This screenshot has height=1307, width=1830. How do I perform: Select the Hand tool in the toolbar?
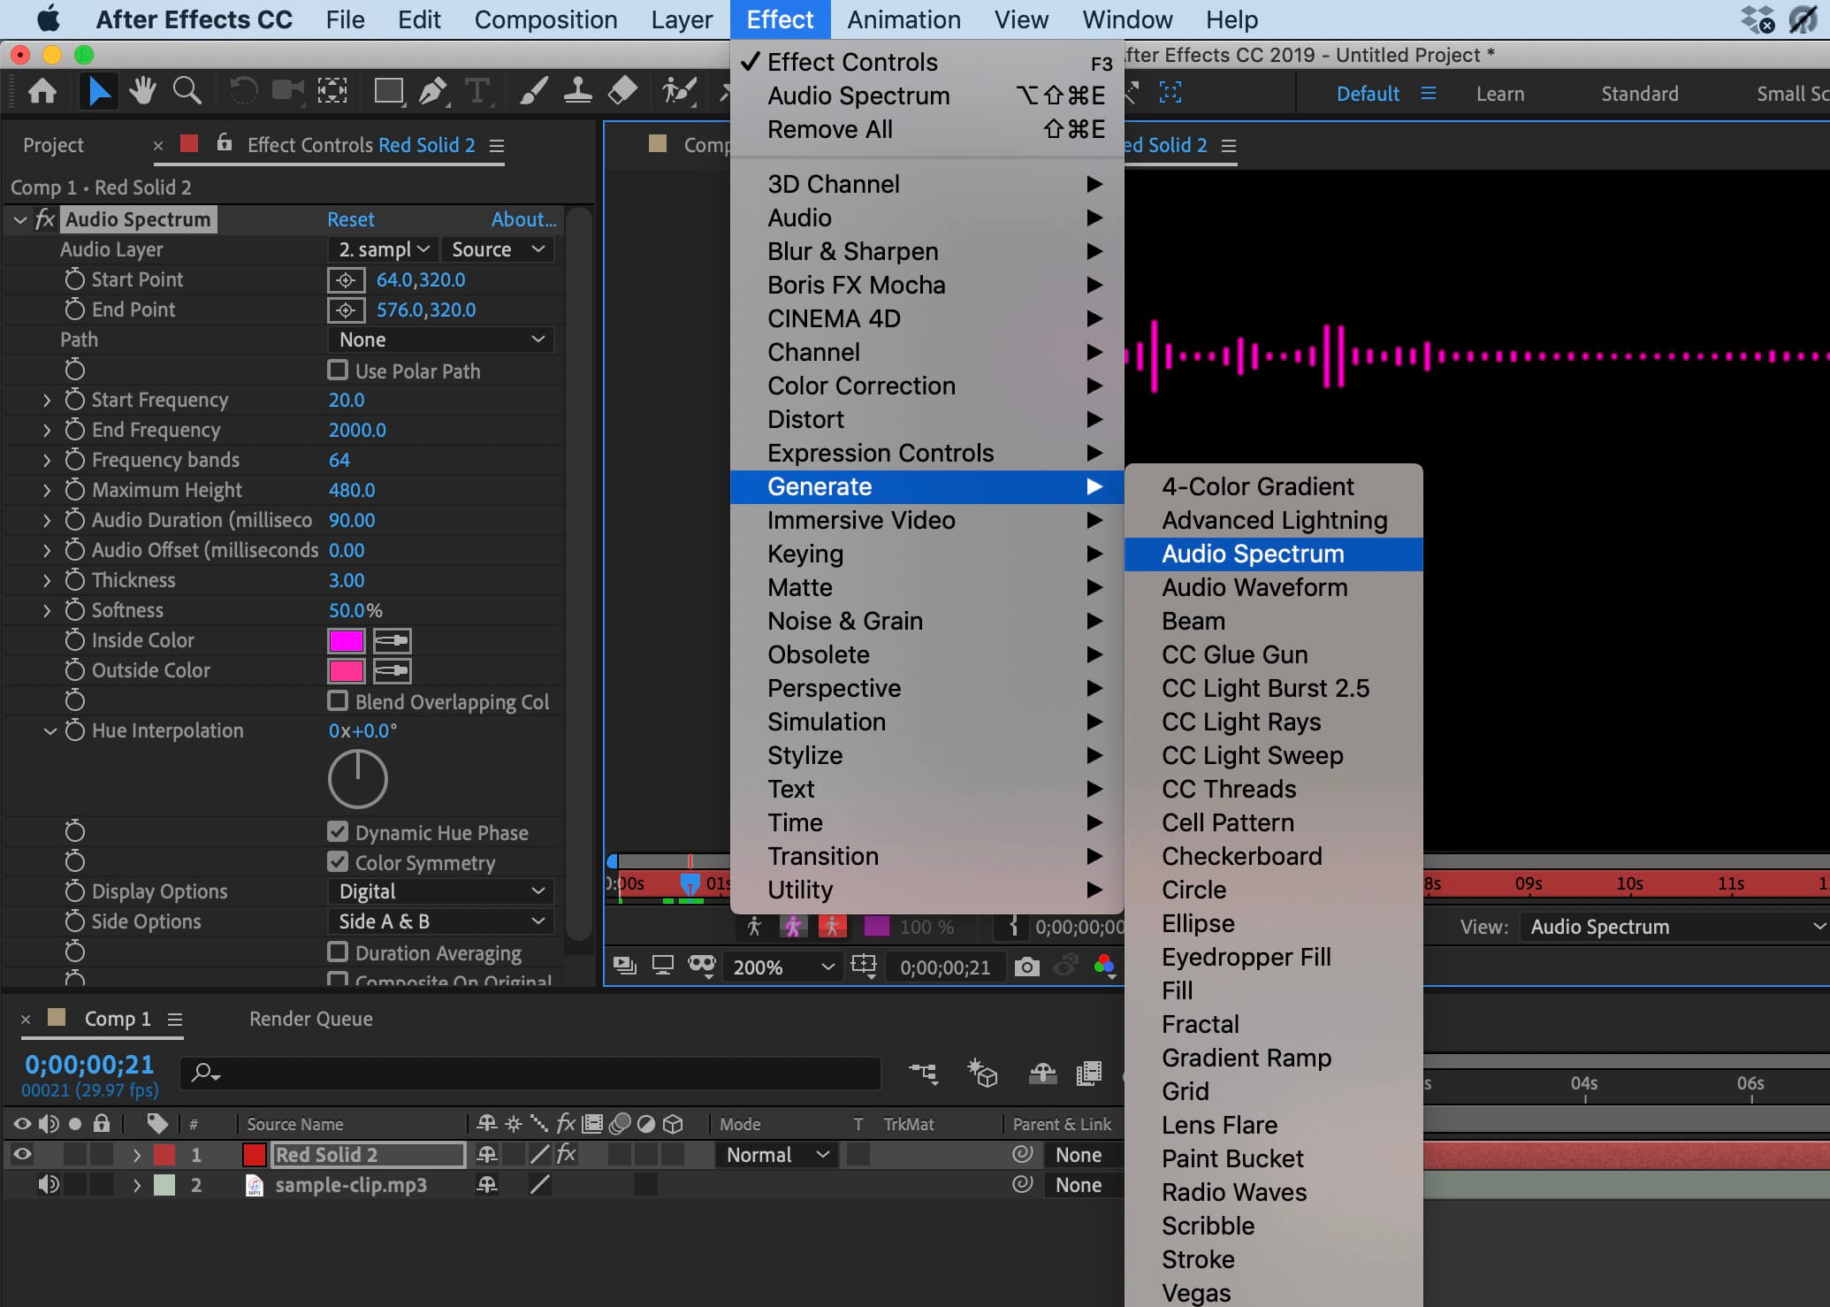[142, 90]
